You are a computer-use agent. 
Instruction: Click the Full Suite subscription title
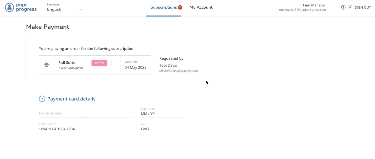[67, 62]
